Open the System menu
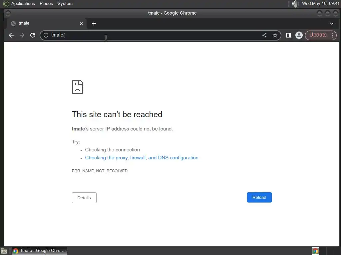This screenshot has width=341, height=255. (65, 3)
